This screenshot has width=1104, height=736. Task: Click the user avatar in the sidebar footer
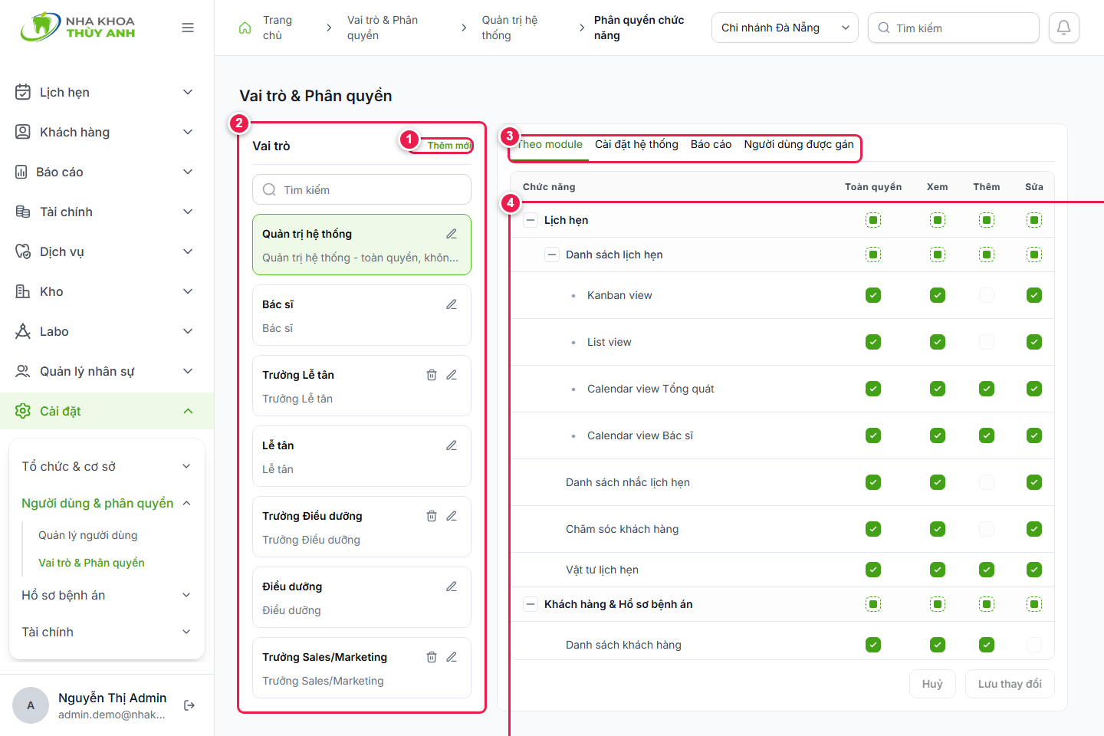31,705
